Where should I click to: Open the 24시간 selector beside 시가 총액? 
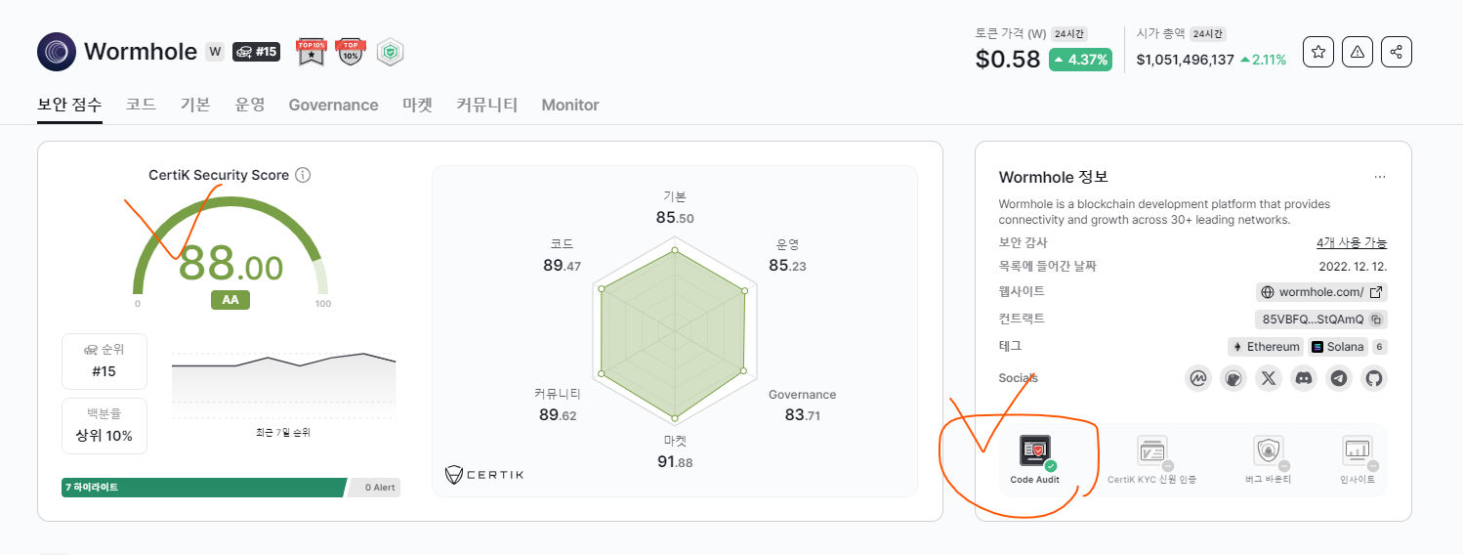pyautogui.click(x=1207, y=33)
